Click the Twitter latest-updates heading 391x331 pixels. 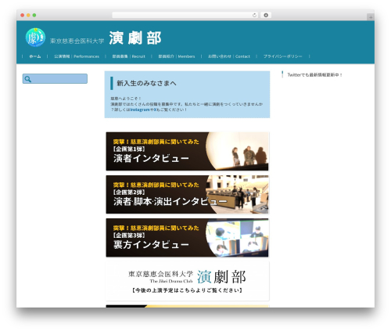pyautogui.click(x=314, y=75)
